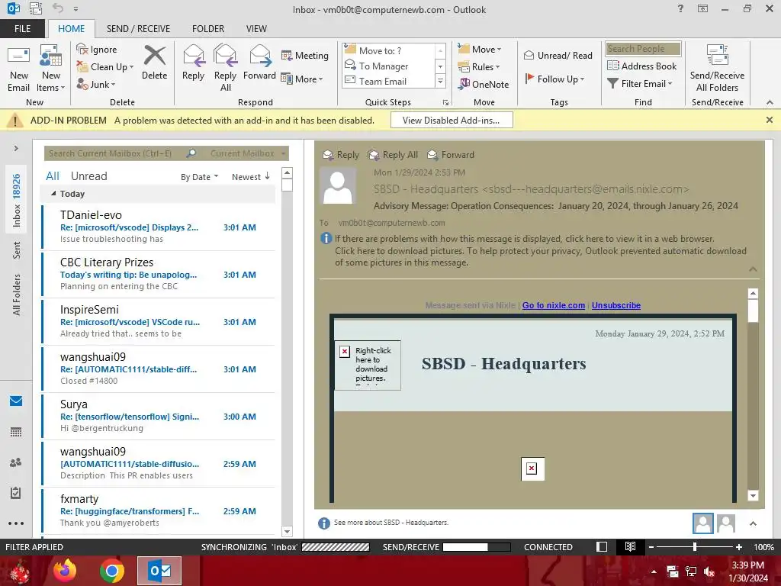
Task: Switch to the HOME tab
Action: [x=71, y=29]
